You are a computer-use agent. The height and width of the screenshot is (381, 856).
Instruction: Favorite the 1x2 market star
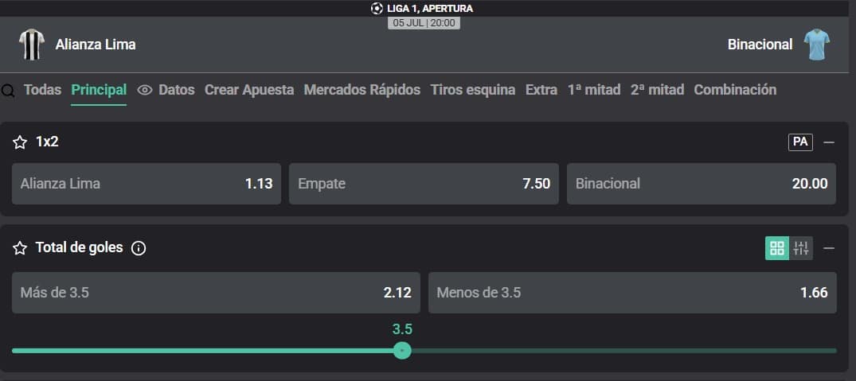(x=20, y=142)
